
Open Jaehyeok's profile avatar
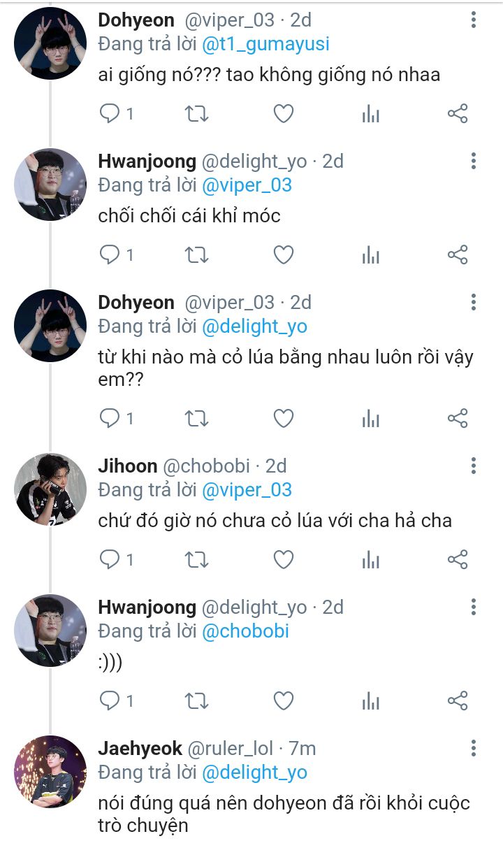point(50,772)
